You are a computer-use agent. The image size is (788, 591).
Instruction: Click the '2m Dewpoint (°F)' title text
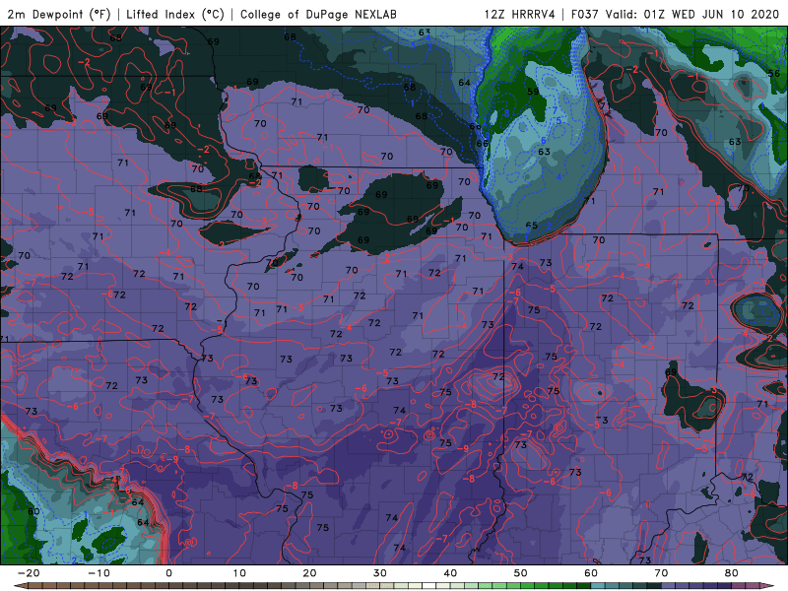coord(58,14)
